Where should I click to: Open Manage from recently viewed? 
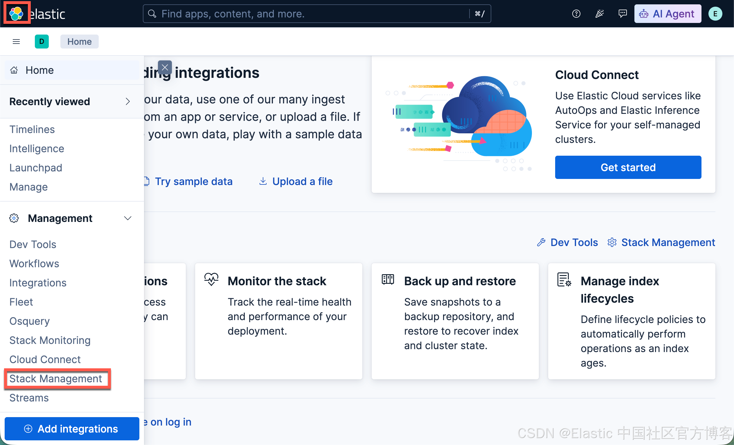tap(28, 187)
